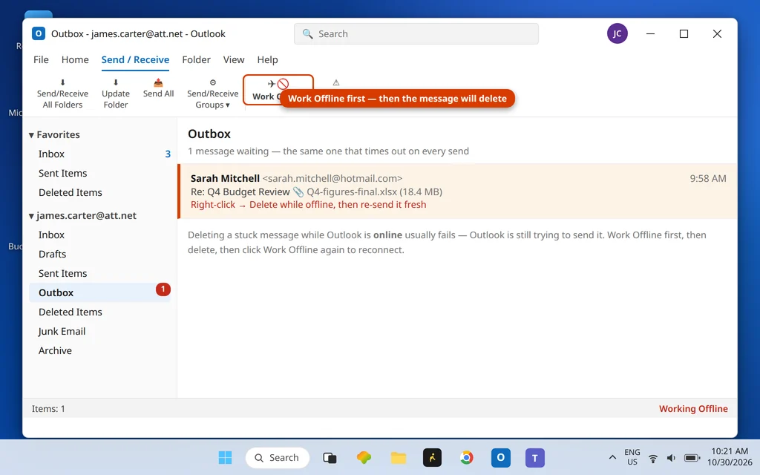
Task: Open the File menu
Action: pos(41,59)
